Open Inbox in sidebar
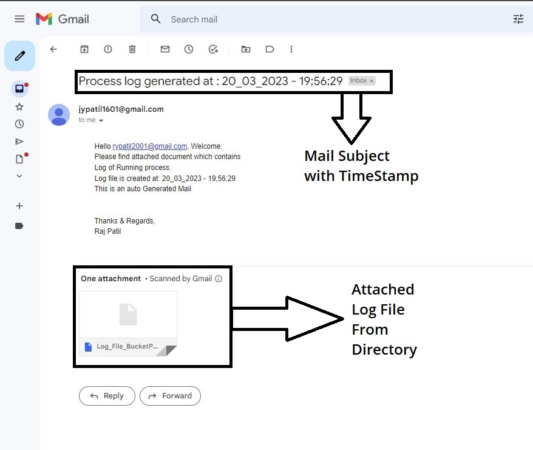 (x=19, y=89)
